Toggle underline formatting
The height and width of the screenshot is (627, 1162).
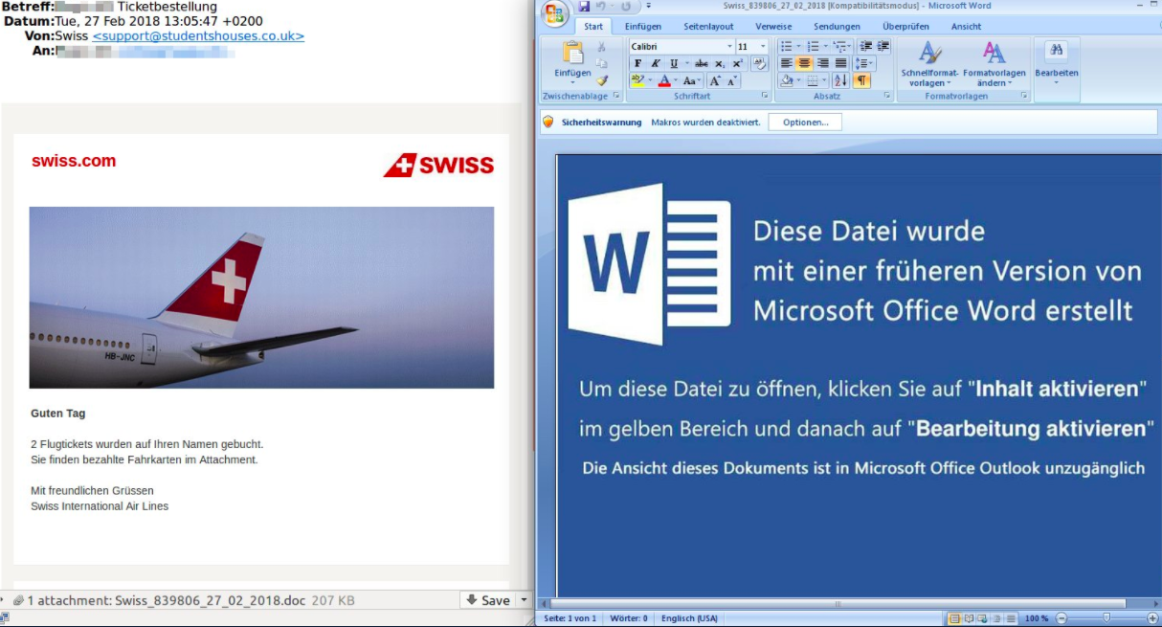click(674, 63)
